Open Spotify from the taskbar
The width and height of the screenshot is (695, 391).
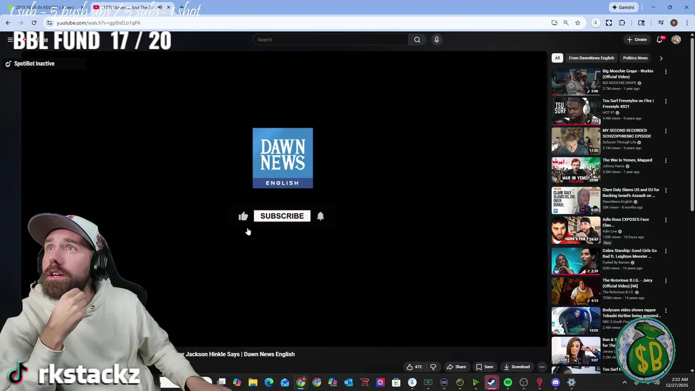[x=508, y=382]
